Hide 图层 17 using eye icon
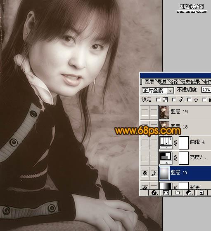Image resolution: width=211 pixels, height=231 pixels. tap(145, 173)
